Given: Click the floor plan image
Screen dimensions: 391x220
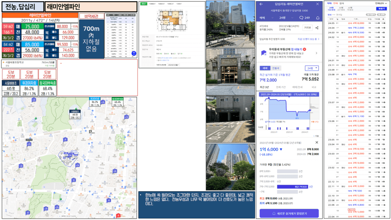Looking at the screenshot, I should tap(171, 20).
